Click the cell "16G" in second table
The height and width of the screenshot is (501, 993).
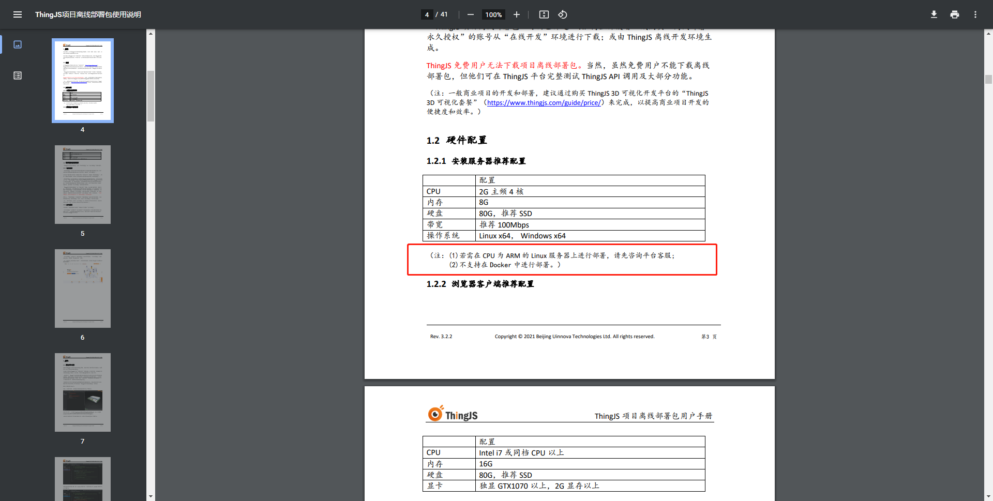point(590,464)
